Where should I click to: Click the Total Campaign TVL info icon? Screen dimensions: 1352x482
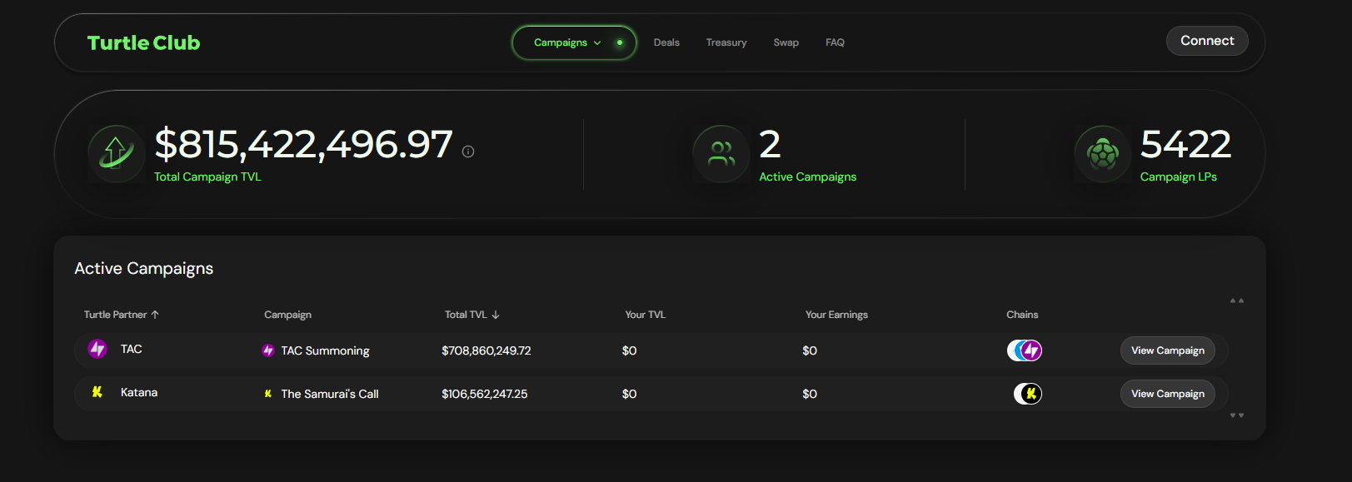[x=468, y=152]
